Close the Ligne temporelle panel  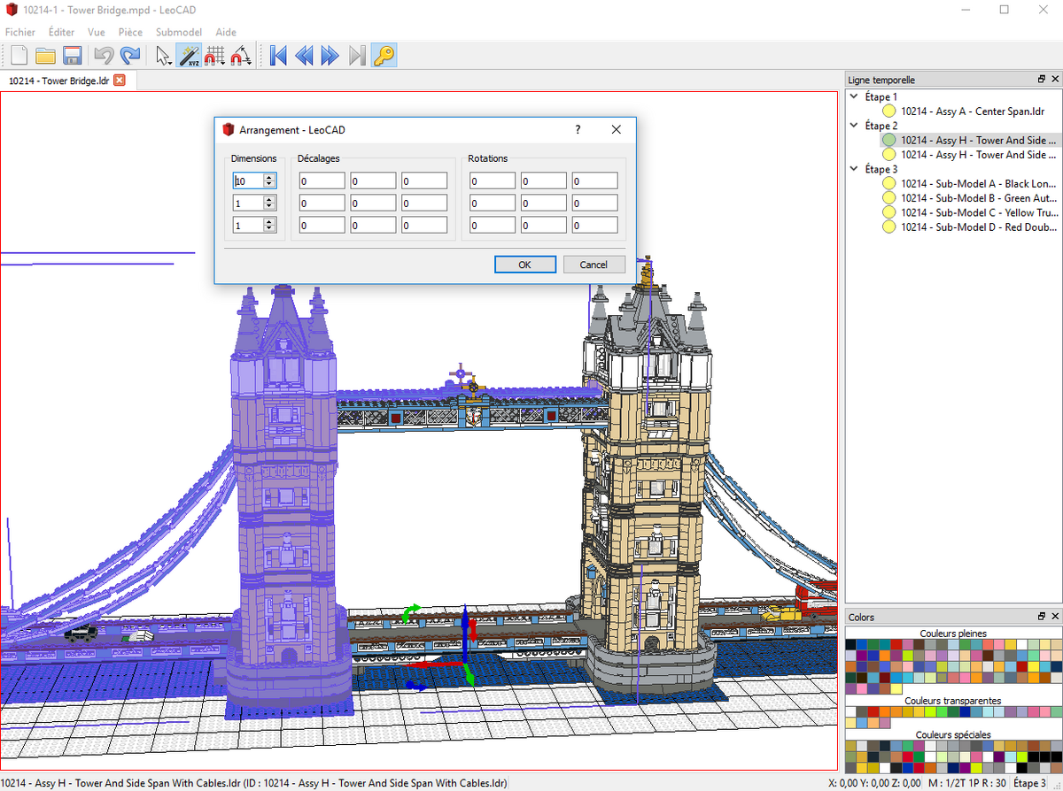(x=1055, y=80)
